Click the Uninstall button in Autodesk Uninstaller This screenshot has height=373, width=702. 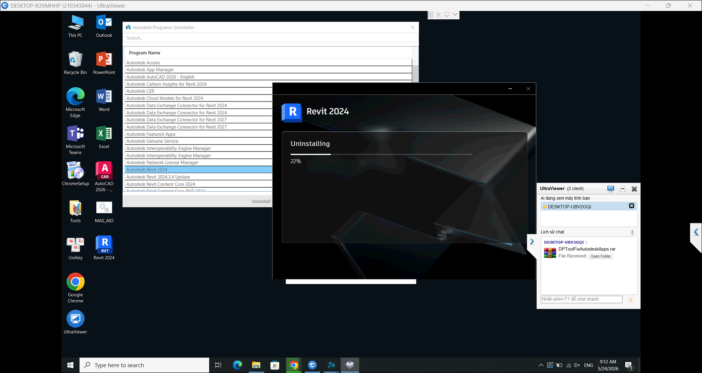[261, 201]
